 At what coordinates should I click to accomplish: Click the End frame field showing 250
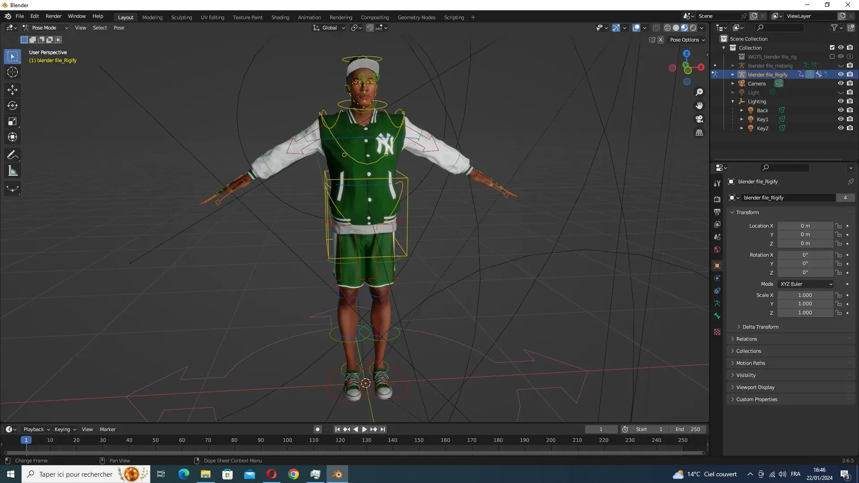click(688, 429)
